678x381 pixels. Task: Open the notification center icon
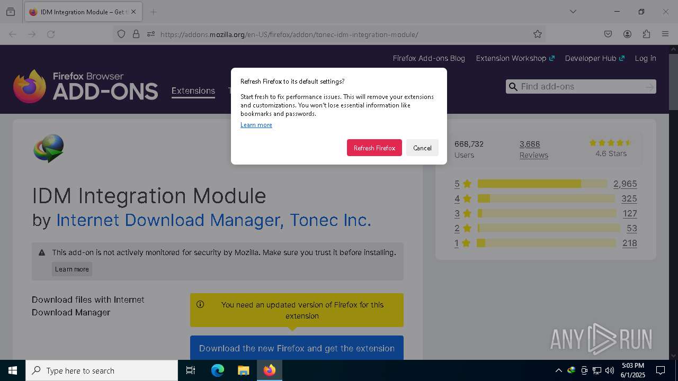tap(661, 370)
